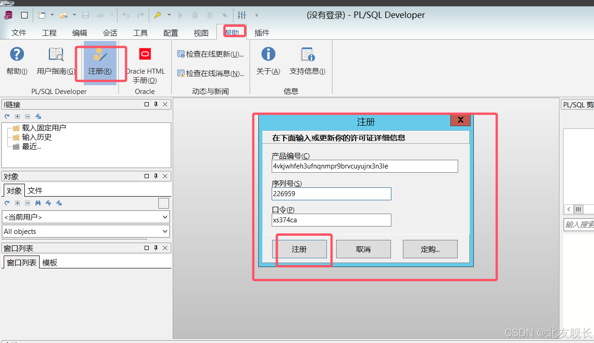Viewport: 594px width, 343px height.
Task: Toggle the pin on the 窗口列表 panel
Action: click(x=155, y=248)
